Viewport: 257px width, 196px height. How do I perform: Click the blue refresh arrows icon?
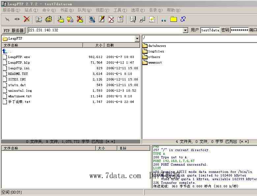(183, 19)
